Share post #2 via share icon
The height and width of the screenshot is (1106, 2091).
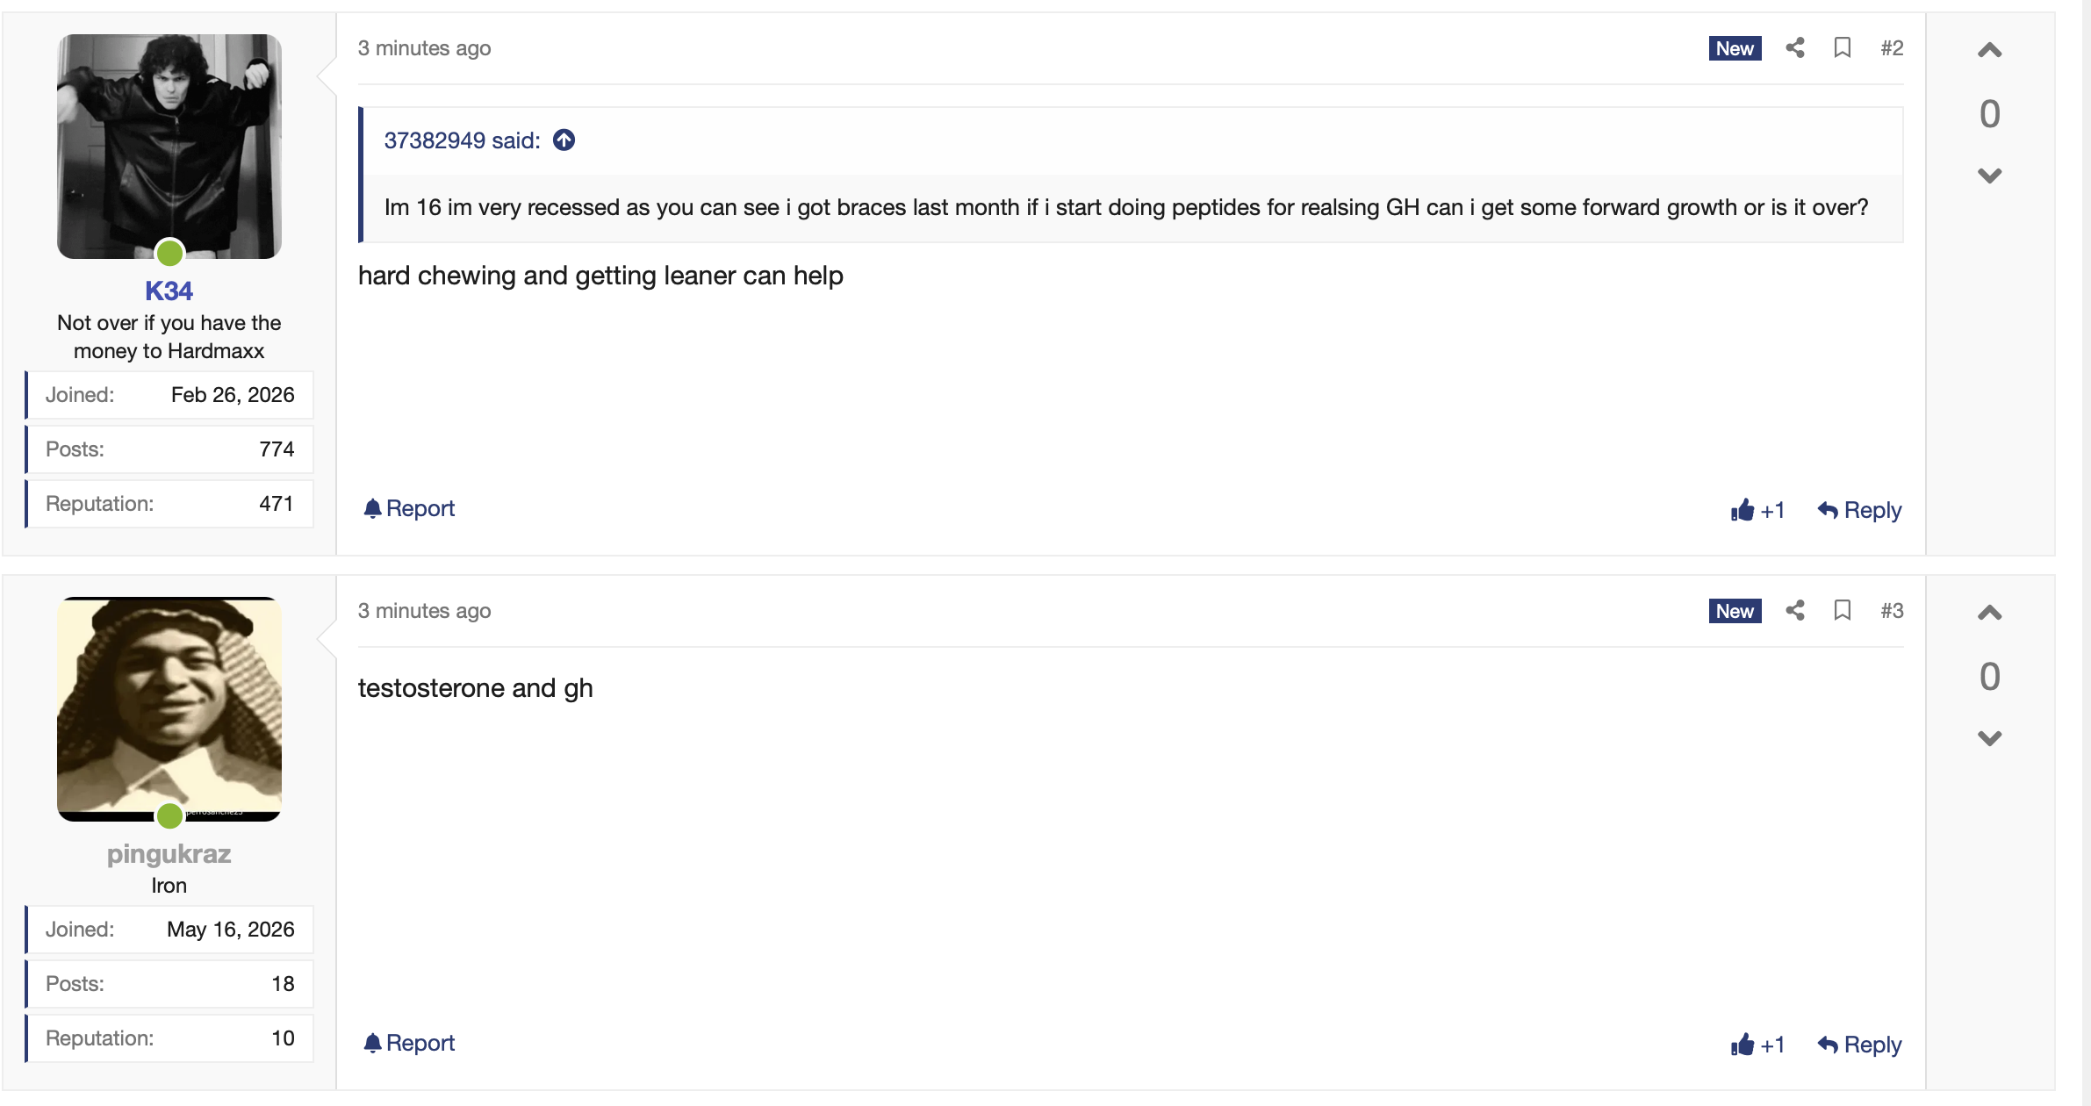coord(1795,47)
